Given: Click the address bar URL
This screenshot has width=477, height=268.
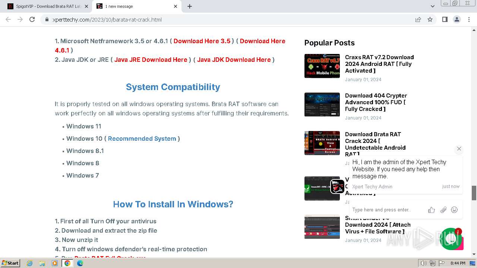Looking at the screenshot, I should pos(107,20).
